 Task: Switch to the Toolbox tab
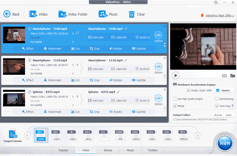pyautogui.click(x=153, y=150)
